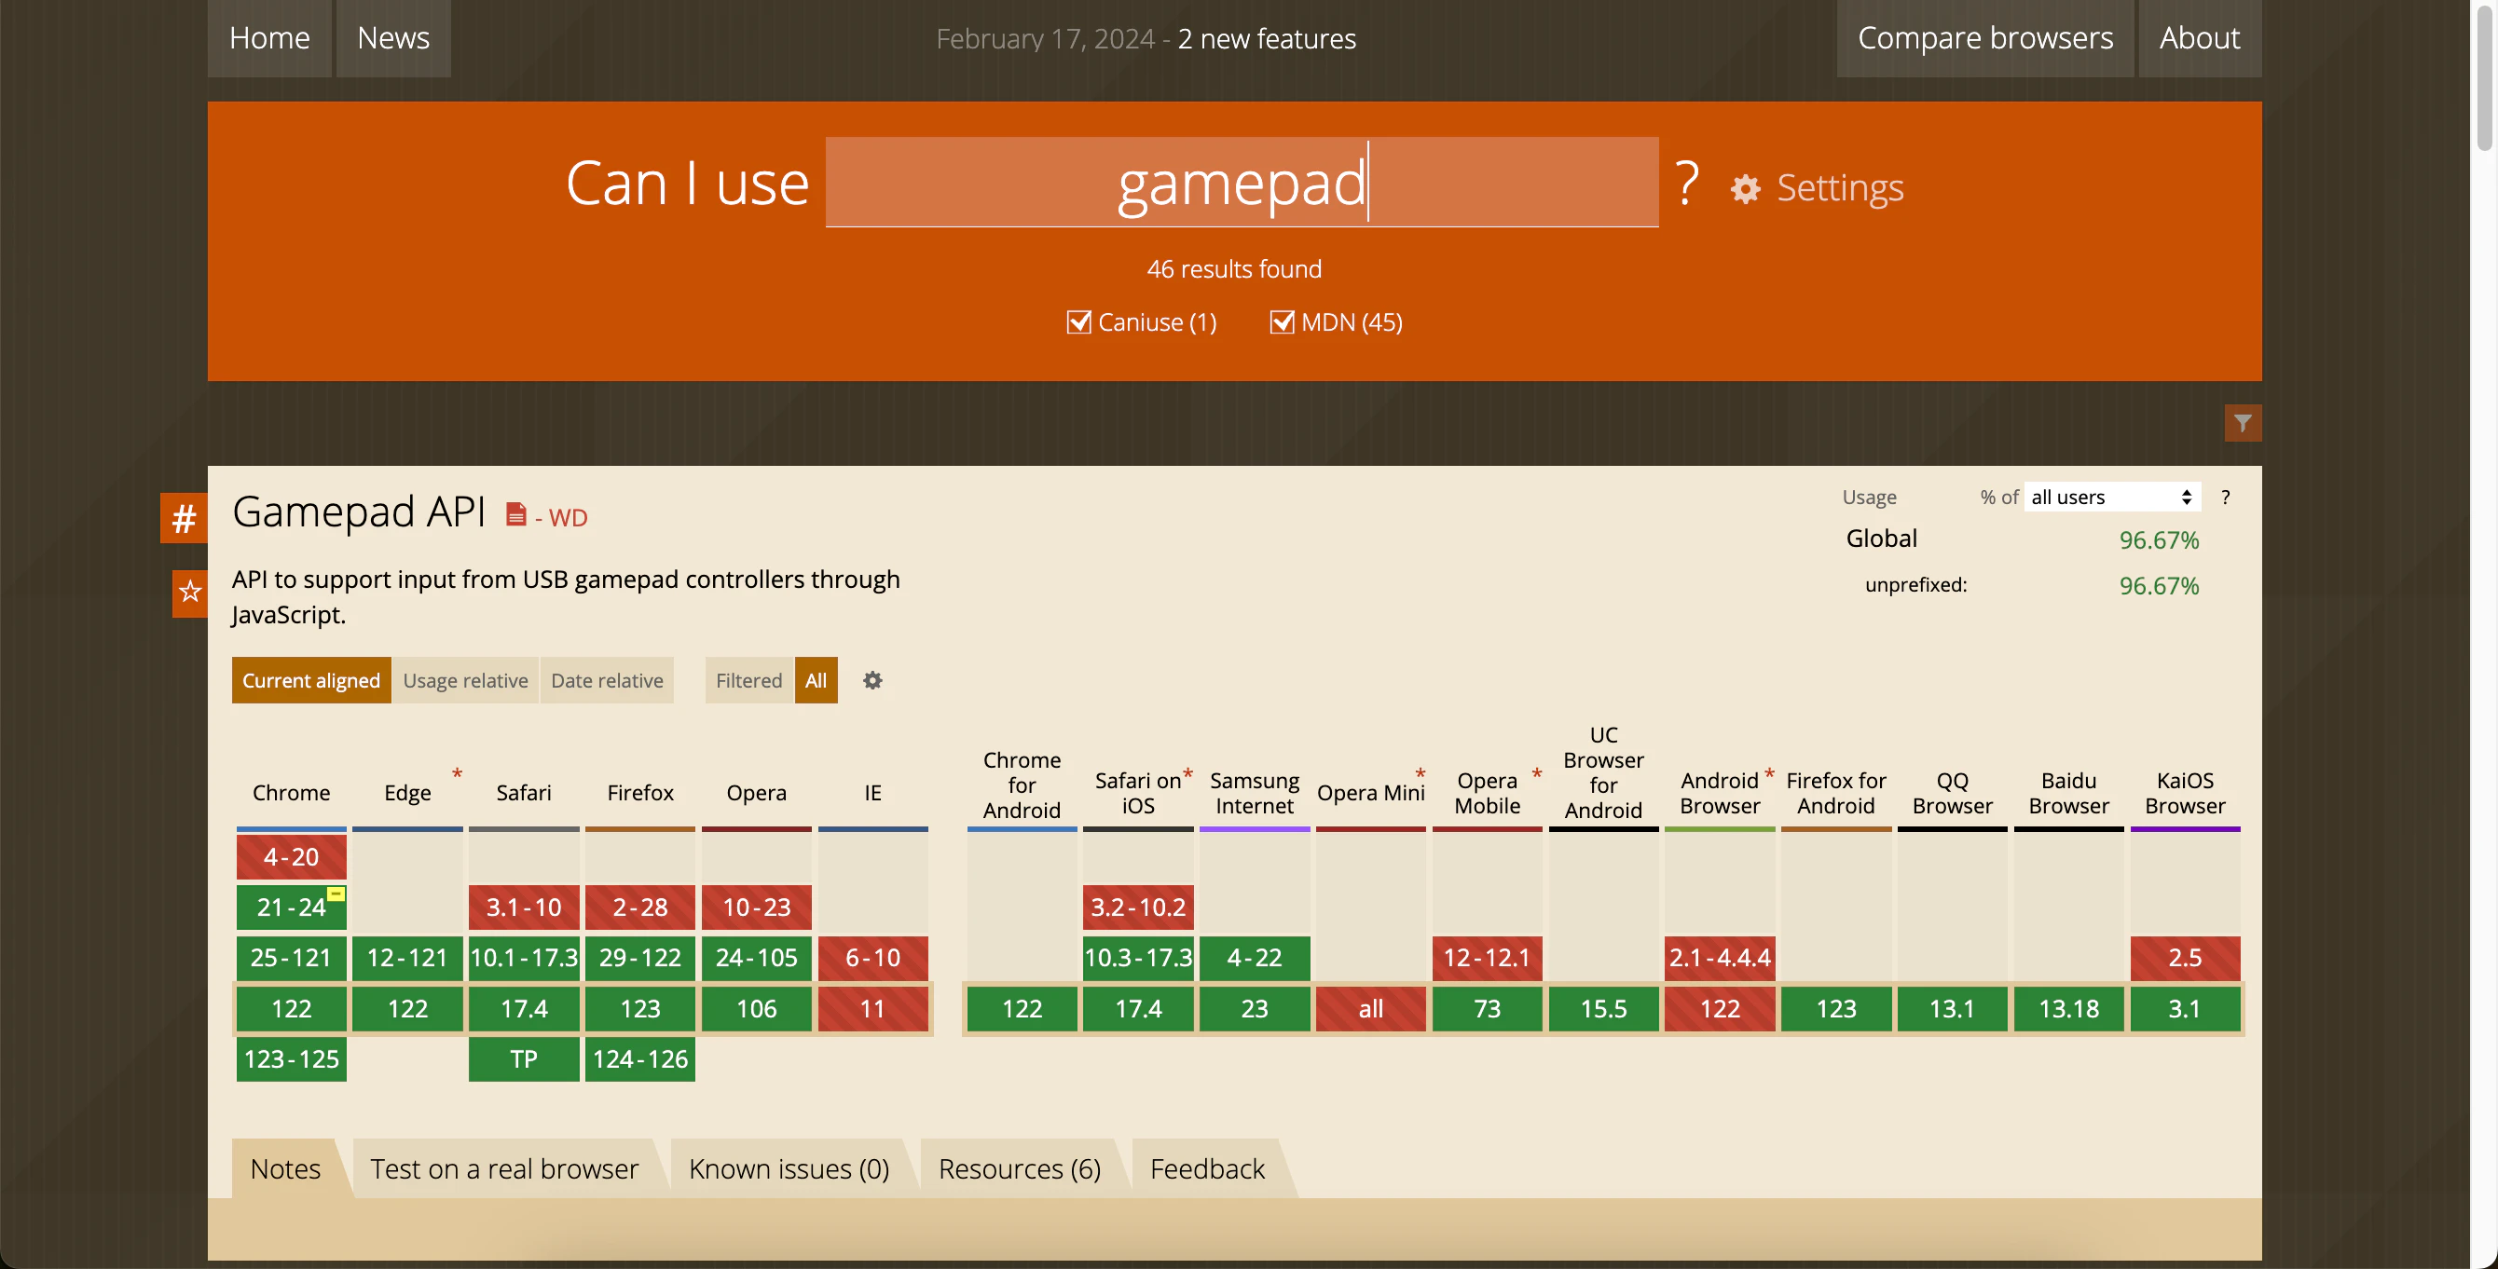Open the News page
This screenshot has height=1269, width=2498.
pyautogui.click(x=392, y=38)
